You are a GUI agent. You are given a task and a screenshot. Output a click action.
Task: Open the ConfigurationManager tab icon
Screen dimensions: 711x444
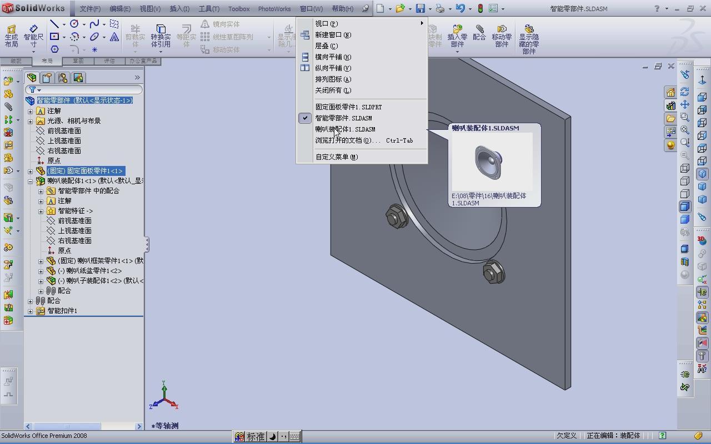(x=63, y=78)
